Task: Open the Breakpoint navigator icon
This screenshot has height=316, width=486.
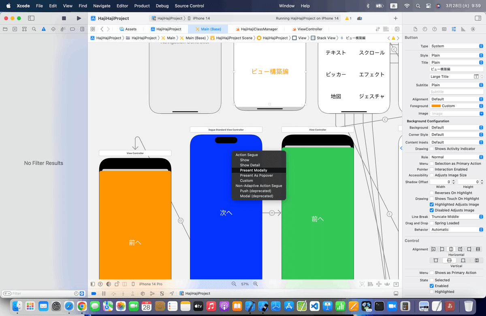Action: coord(72,29)
